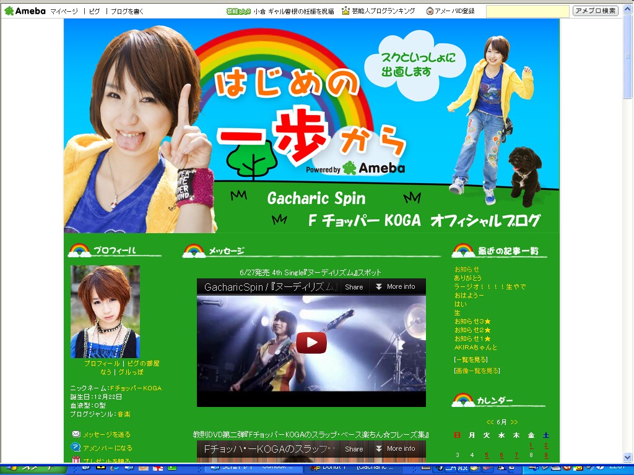
Task: Click the browser vertical scrollbar thumb
Action: (x=628, y=56)
